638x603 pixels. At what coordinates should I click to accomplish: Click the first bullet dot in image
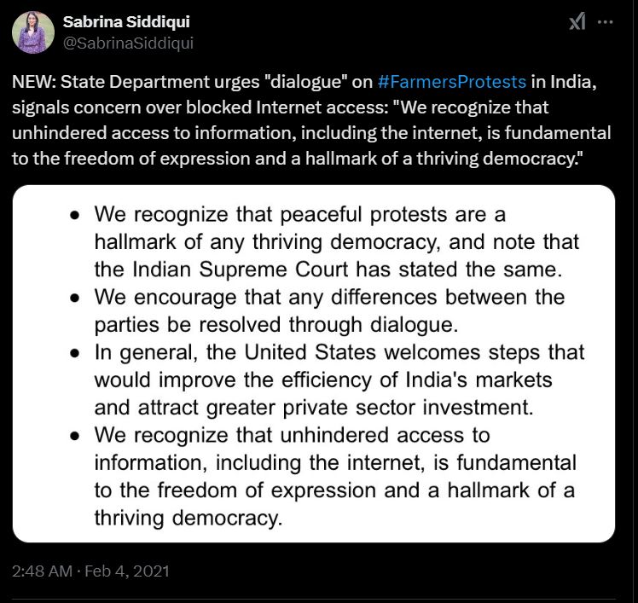click(75, 216)
